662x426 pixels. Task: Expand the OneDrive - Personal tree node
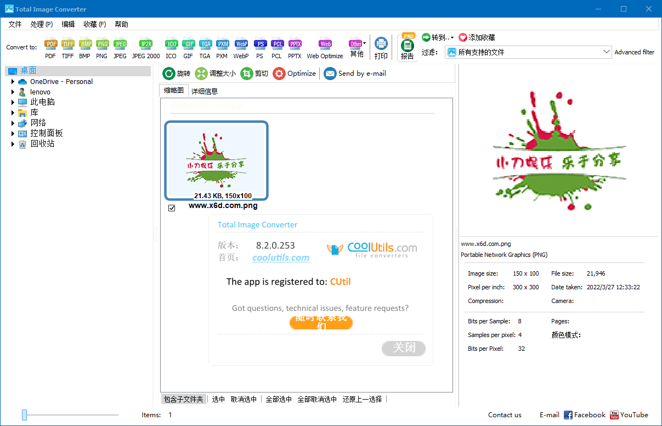coord(13,82)
